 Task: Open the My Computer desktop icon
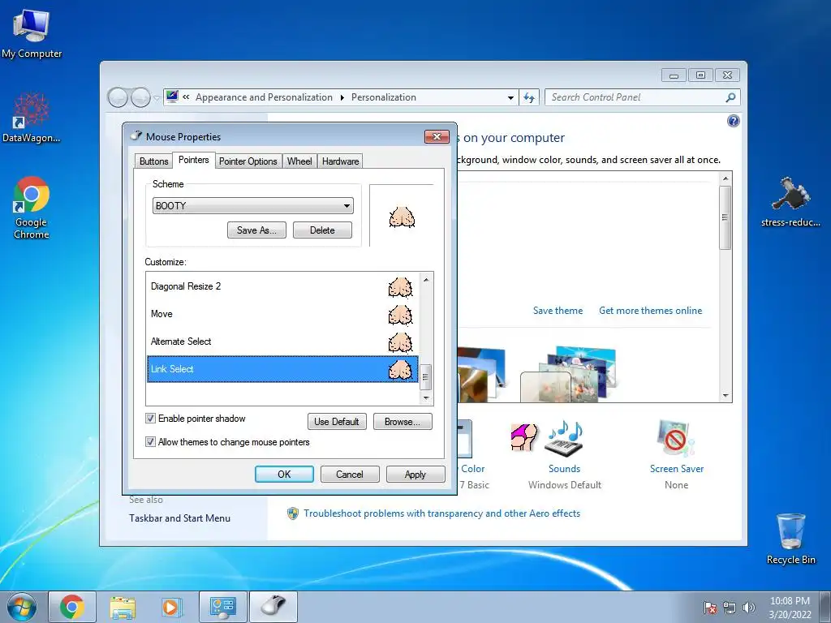point(32,32)
